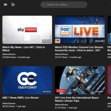Open the Sky News thumbnail

[27, 30]
